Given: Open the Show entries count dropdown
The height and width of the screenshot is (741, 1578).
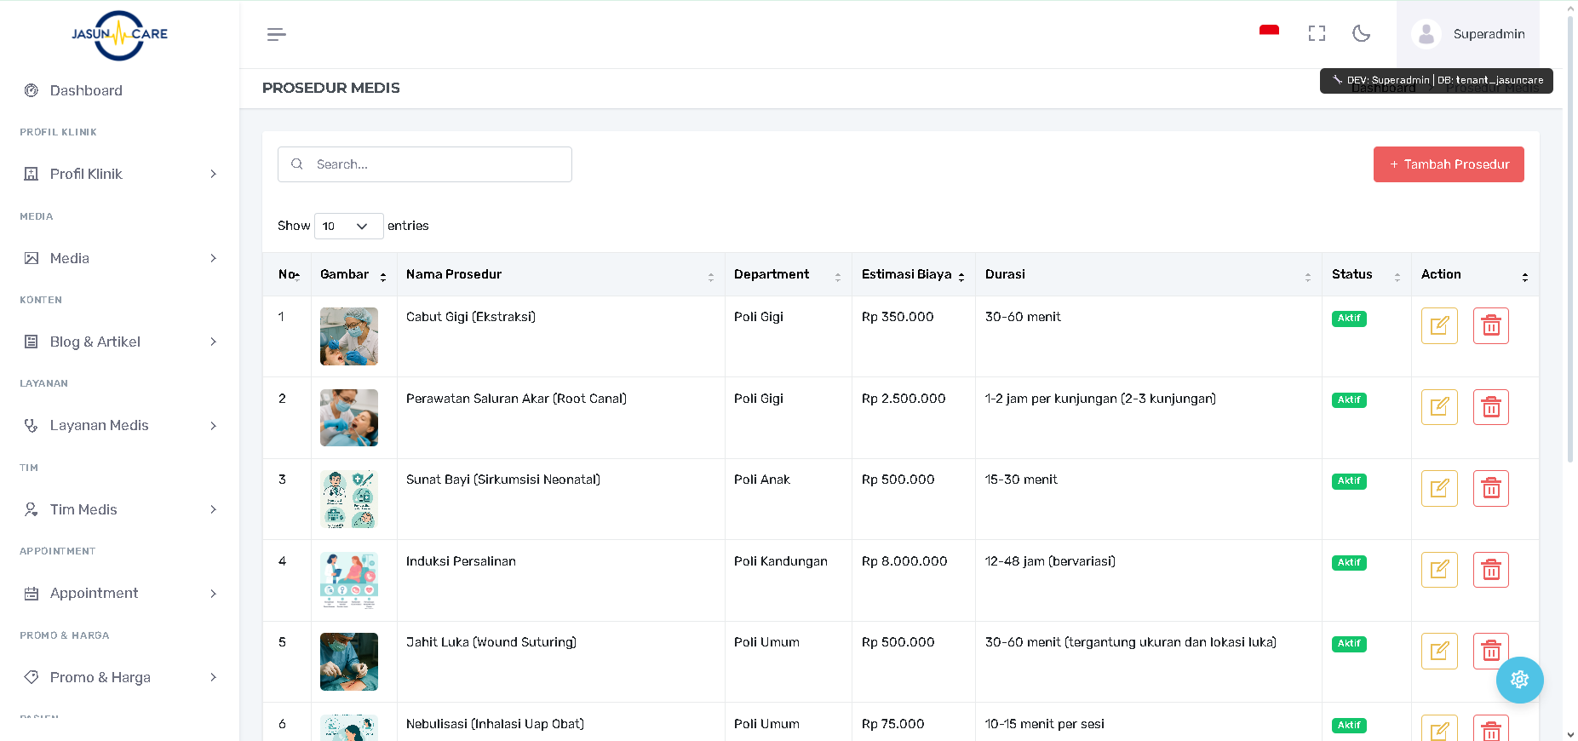Looking at the screenshot, I should click(348, 226).
